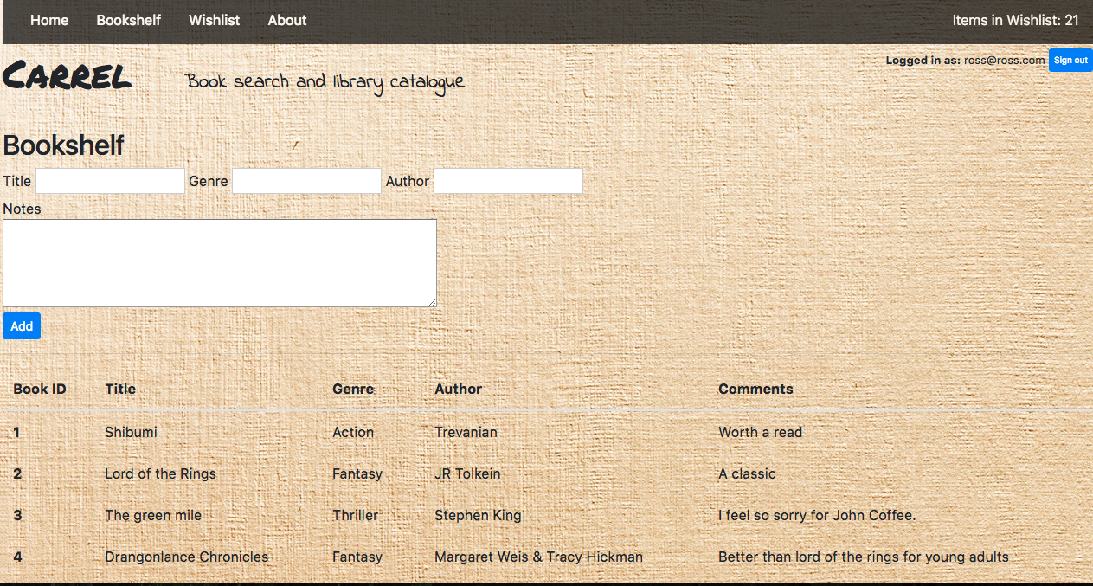The width and height of the screenshot is (1093, 586).
Task: Click the Lord of the Rings title
Action: tap(160, 473)
